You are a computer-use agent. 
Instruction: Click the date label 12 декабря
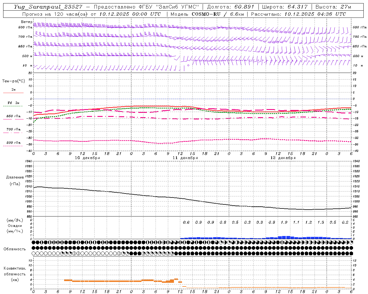[283, 158]
